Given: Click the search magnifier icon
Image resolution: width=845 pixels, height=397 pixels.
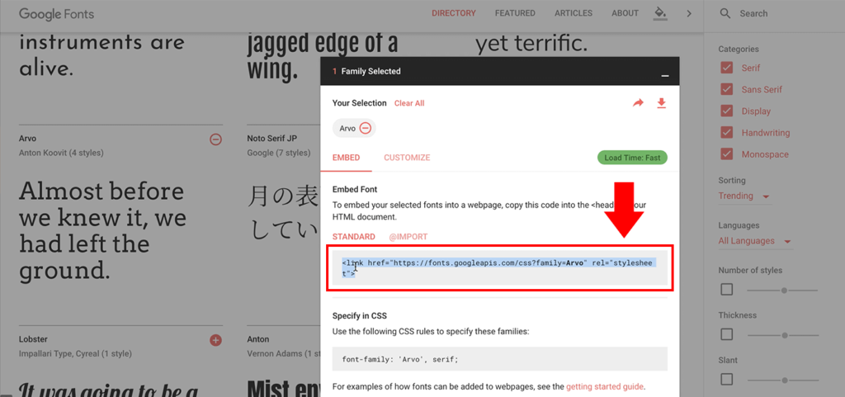Looking at the screenshot, I should [x=725, y=13].
